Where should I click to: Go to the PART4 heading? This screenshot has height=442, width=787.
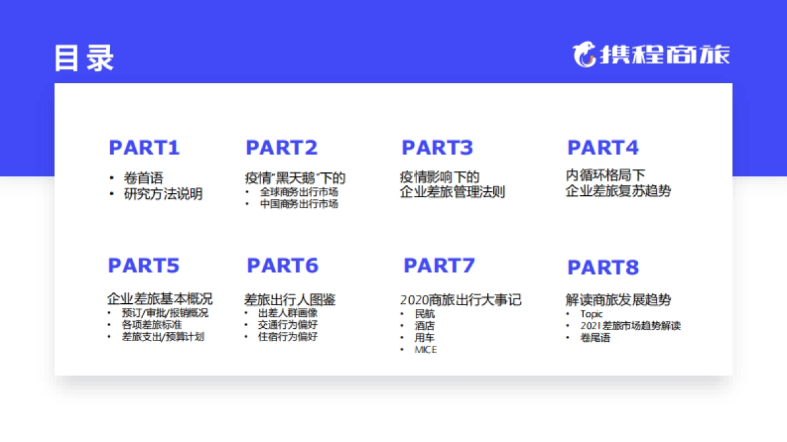click(603, 148)
